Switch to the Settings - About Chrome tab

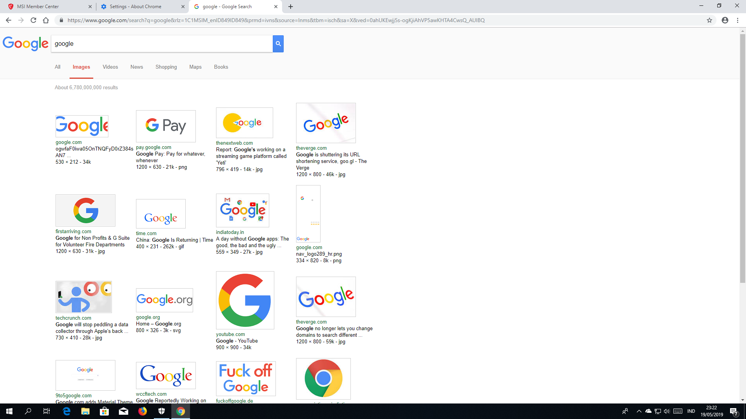[x=142, y=7]
